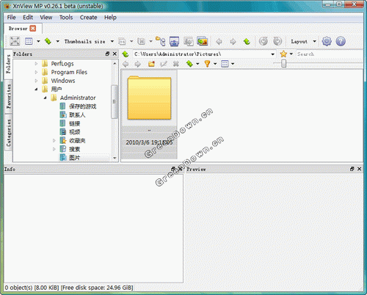The width and height of the screenshot is (367, 295).
Task: Close the Browser tab
Action: [33, 29]
